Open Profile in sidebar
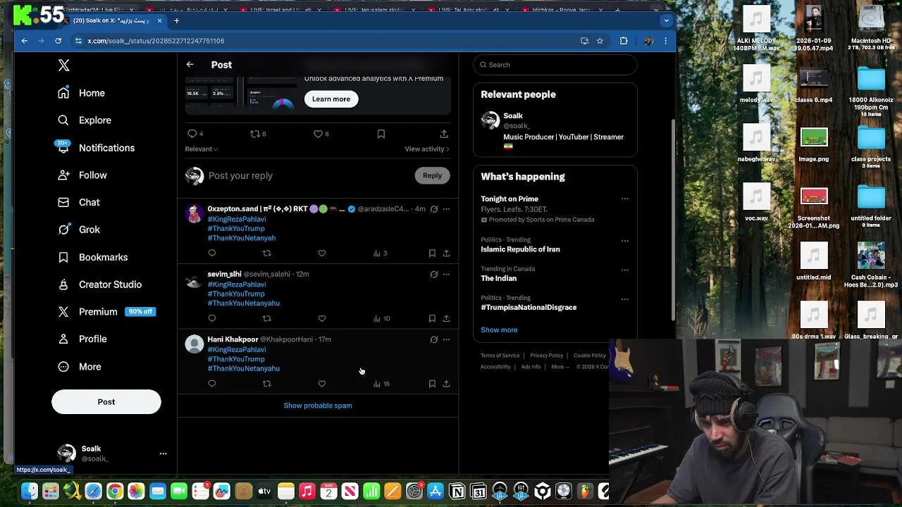902x507 pixels. click(x=82, y=339)
